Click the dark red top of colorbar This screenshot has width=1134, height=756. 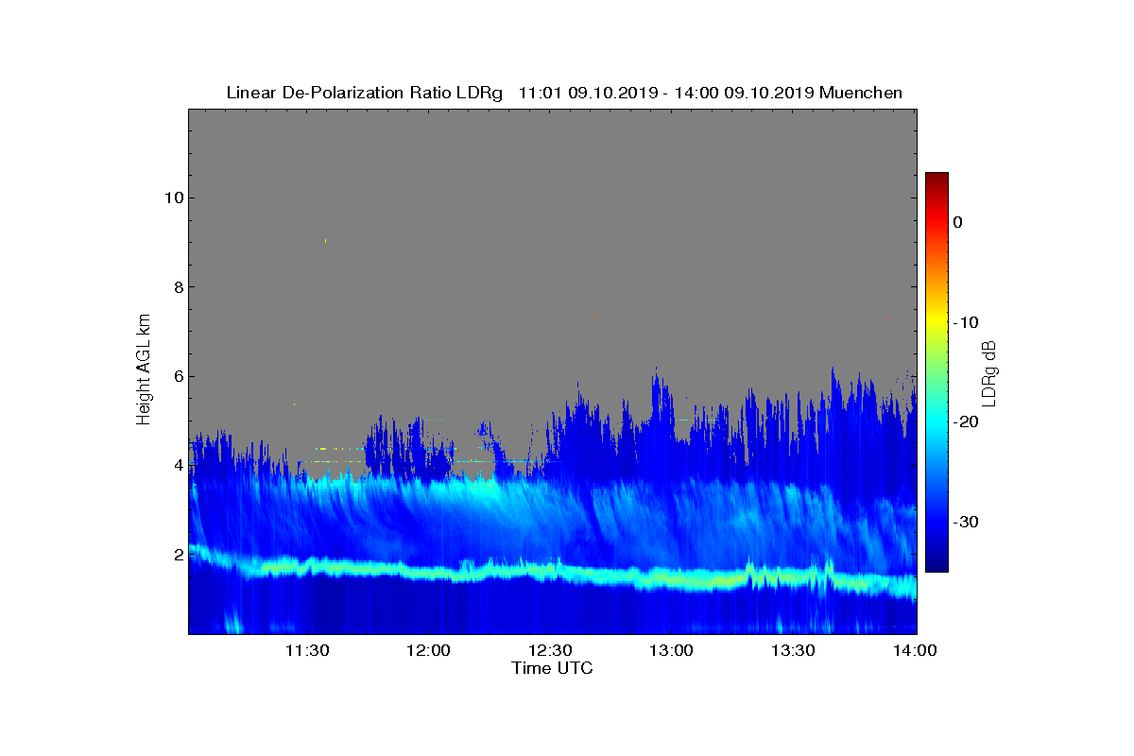pyautogui.click(x=936, y=178)
